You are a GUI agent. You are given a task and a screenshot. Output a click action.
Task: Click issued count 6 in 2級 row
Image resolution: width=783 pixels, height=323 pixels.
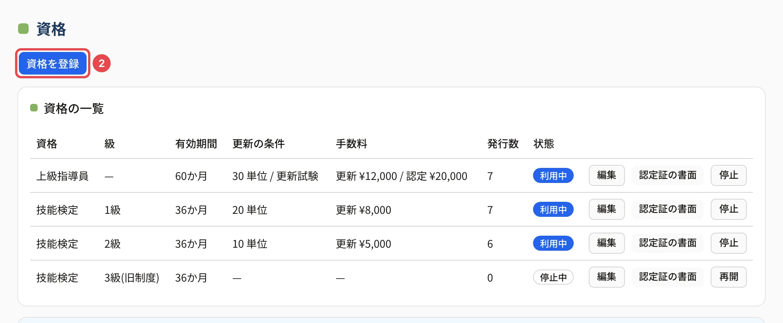[490, 244]
